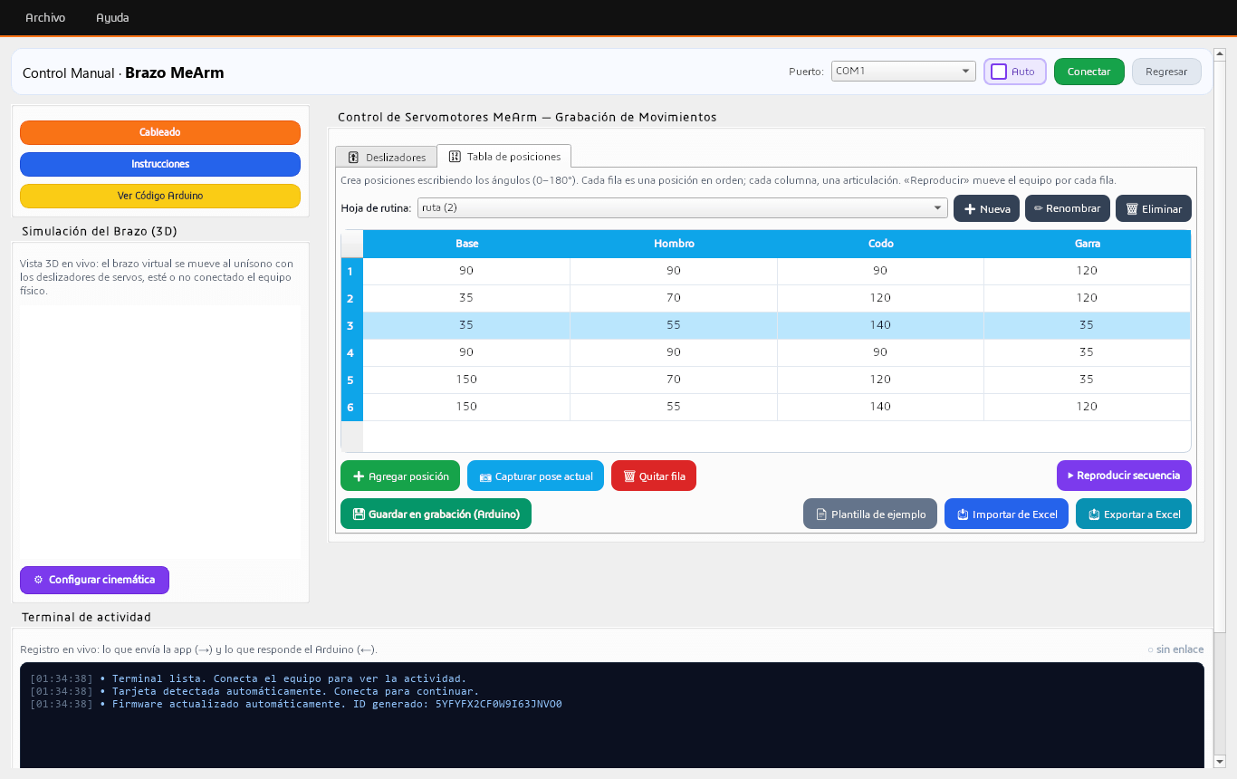Click the floppy disk icon on Guardar en grabación

coord(359,514)
